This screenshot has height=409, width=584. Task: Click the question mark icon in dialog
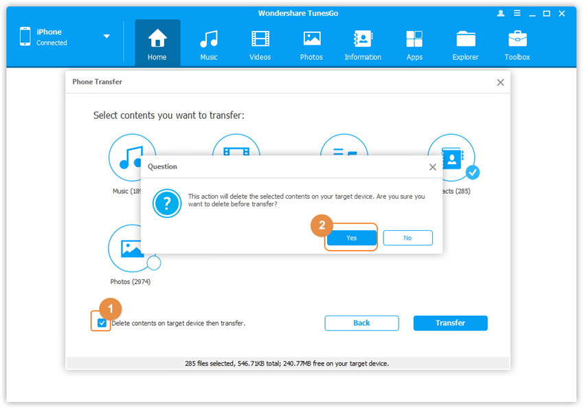167,203
